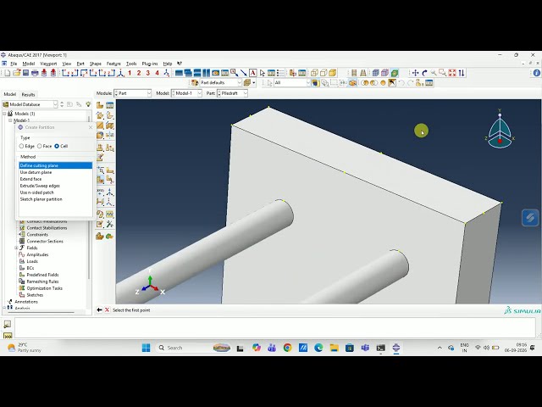Screen dimensions: 542x407
Task: Open the selection filter 'All' dropdown
Action: (292, 83)
